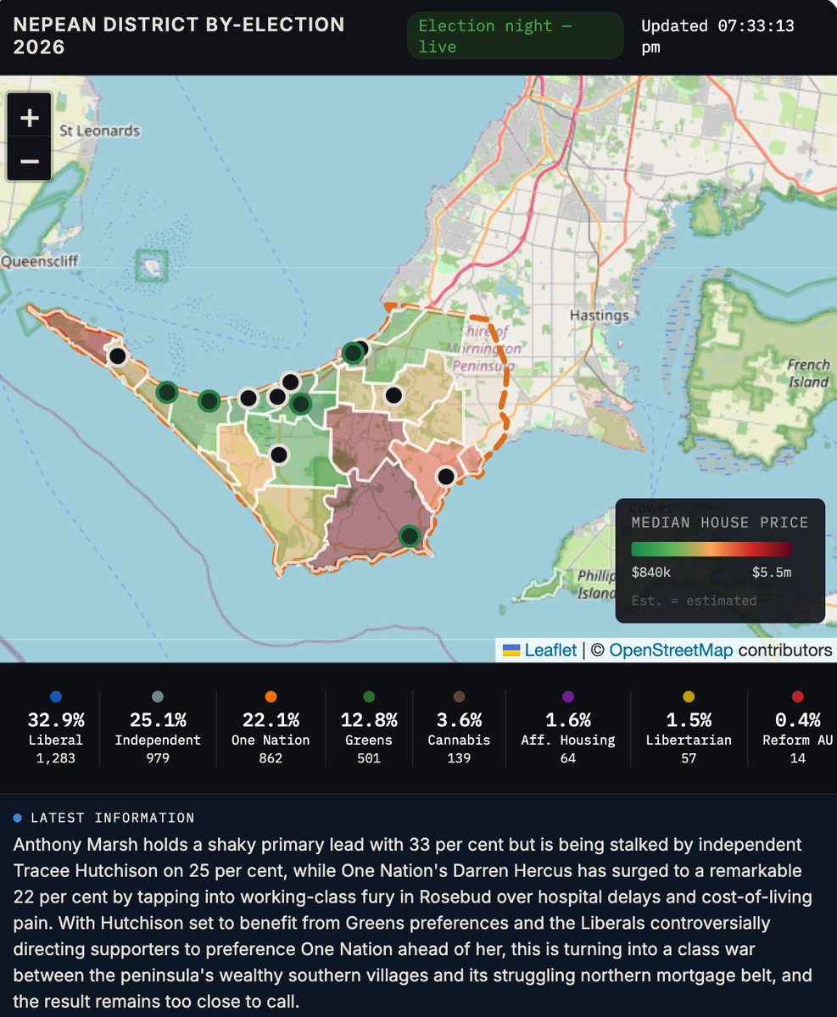This screenshot has height=1017, width=837.
Task: Click the '1,283' Liberal vote count
Action: tap(56, 758)
